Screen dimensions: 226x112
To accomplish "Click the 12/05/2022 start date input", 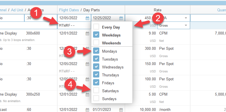I will pos(72,18).
